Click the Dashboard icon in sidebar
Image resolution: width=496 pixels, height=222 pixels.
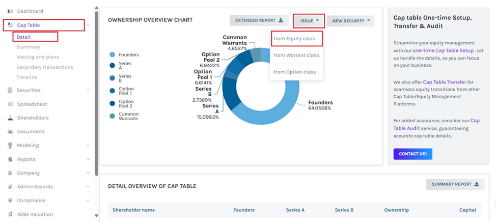coord(10,11)
